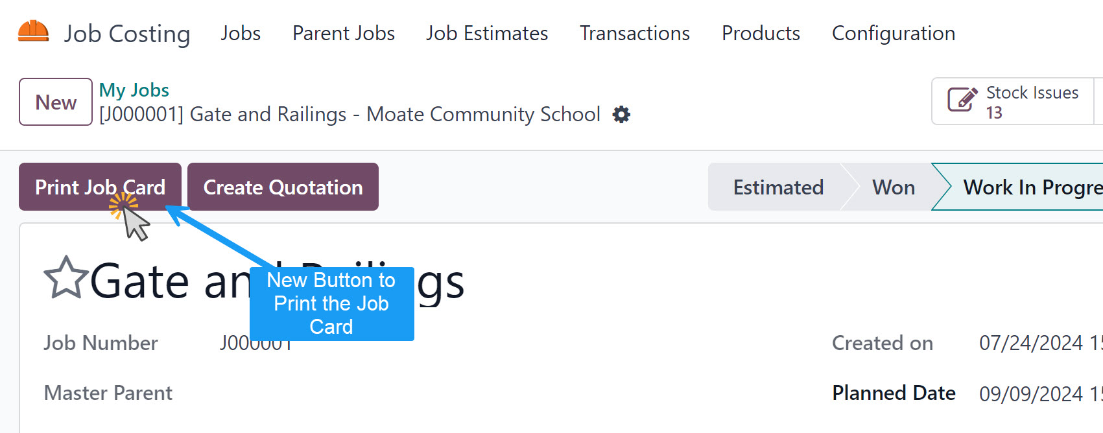Click the Planned Date field value
Viewport: 1103px width, 433px height.
(1041, 393)
